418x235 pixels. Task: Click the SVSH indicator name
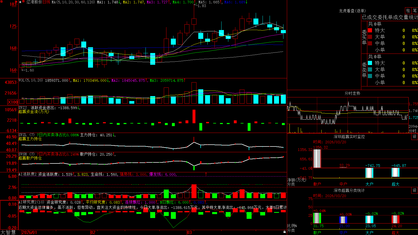click(23, 154)
